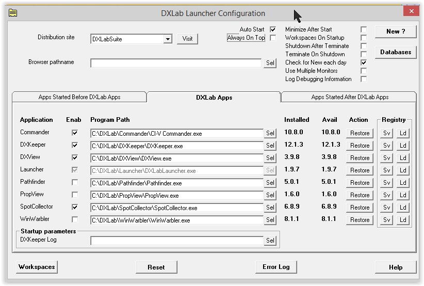
Task: Click the Browser pathname input field
Action: 176,63
